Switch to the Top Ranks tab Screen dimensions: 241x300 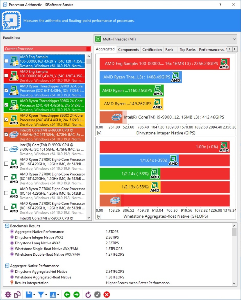pyautogui.click(x=187, y=49)
